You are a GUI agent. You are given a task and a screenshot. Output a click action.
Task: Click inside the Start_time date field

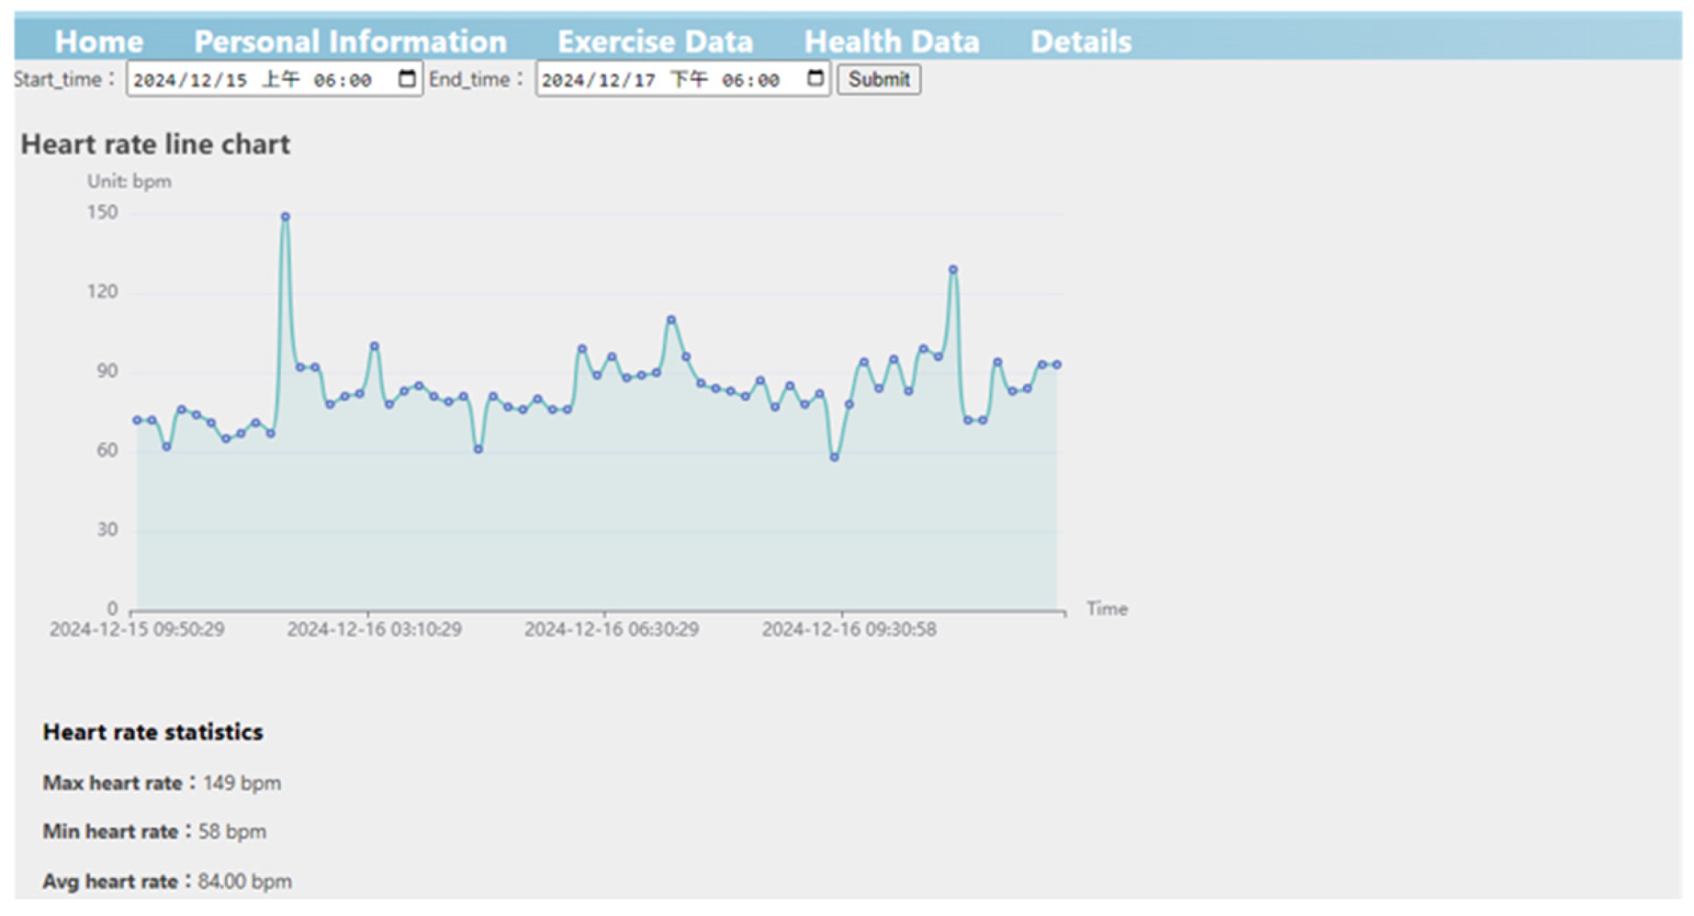[x=254, y=80]
